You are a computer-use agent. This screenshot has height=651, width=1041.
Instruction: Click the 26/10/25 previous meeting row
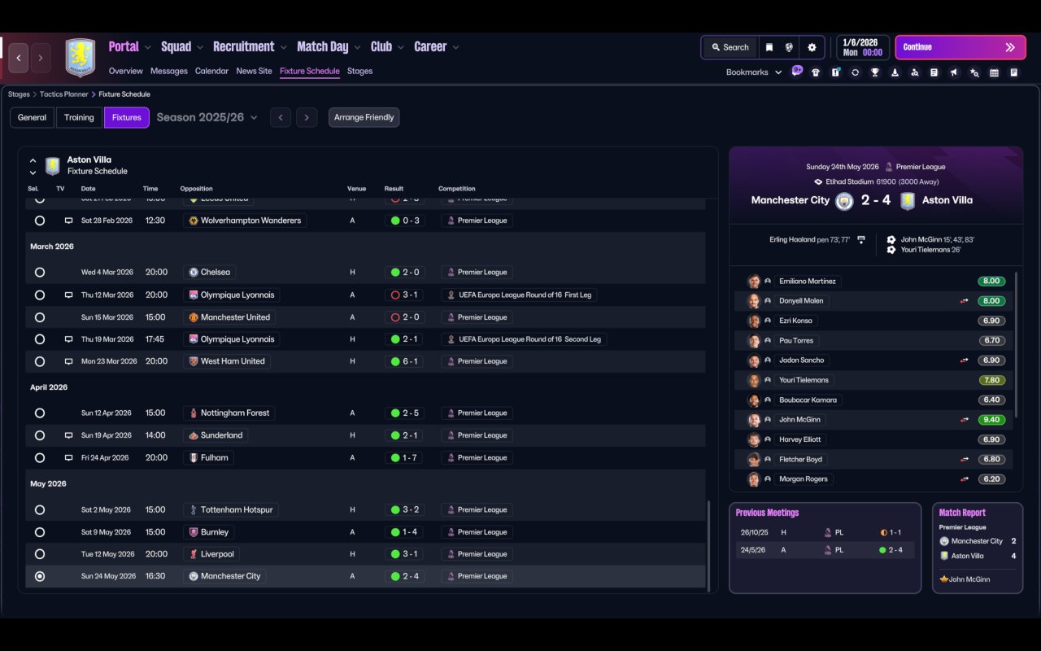[x=824, y=532]
